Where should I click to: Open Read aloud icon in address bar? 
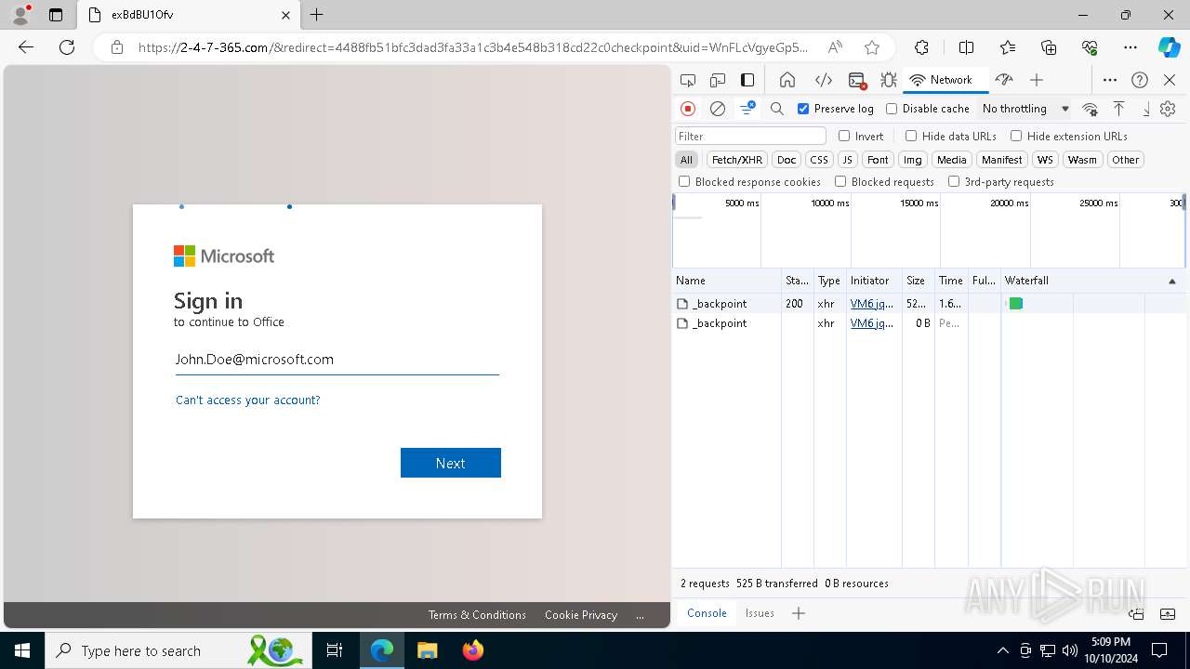point(835,47)
